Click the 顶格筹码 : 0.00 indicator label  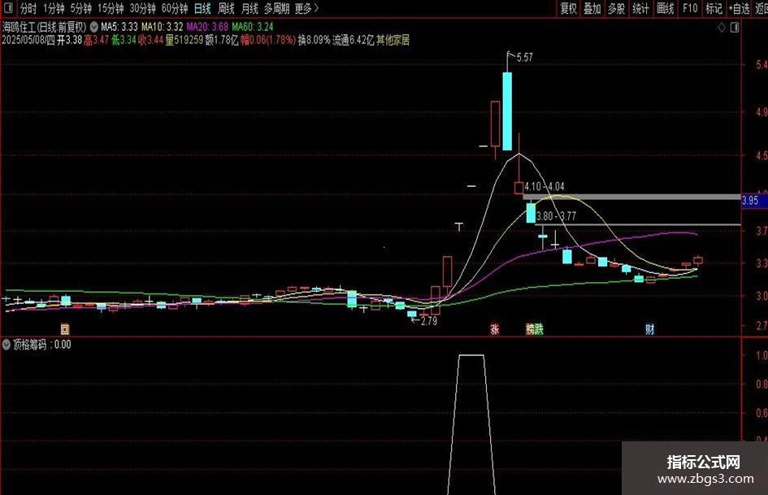[41, 345]
